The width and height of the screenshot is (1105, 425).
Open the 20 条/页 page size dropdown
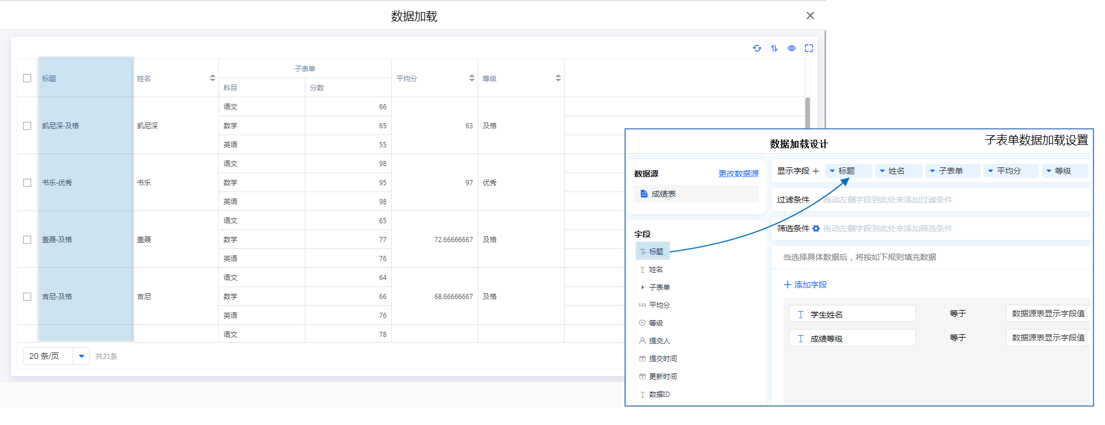tap(81, 356)
